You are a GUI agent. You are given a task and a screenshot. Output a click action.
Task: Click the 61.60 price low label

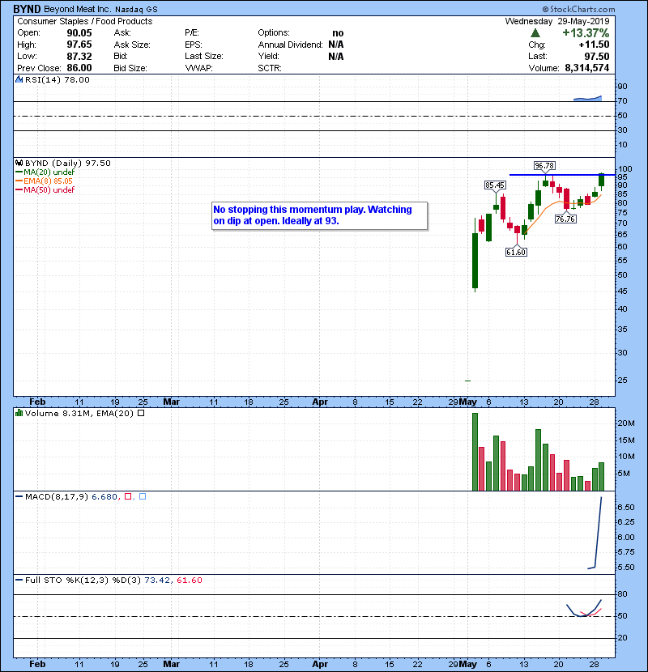(517, 252)
